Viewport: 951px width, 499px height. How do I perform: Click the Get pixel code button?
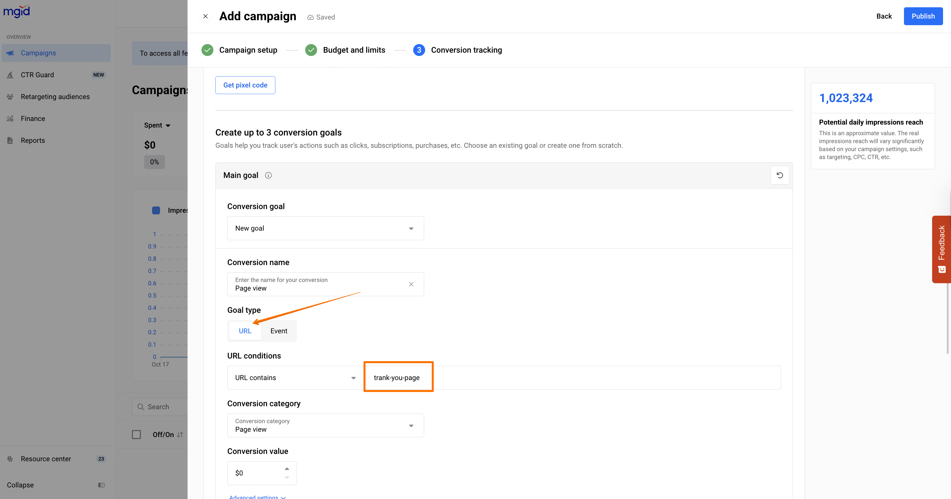click(x=245, y=85)
